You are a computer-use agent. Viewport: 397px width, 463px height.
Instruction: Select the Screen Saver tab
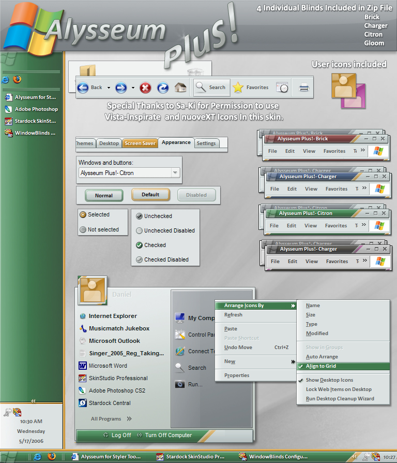pyautogui.click(x=140, y=143)
